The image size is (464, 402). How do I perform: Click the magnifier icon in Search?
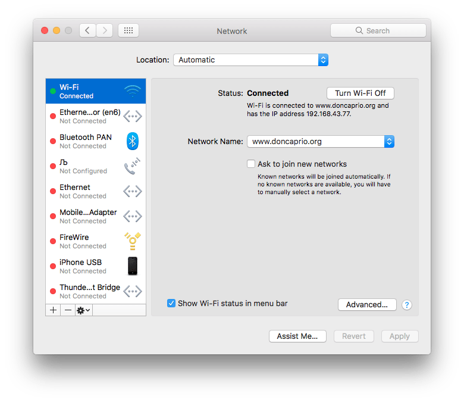tap(359, 30)
